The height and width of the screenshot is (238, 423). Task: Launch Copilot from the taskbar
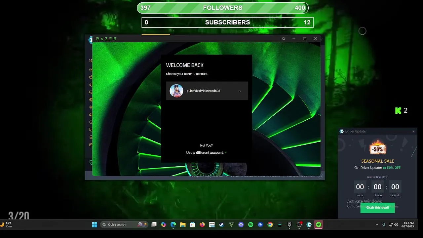click(x=163, y=225)
